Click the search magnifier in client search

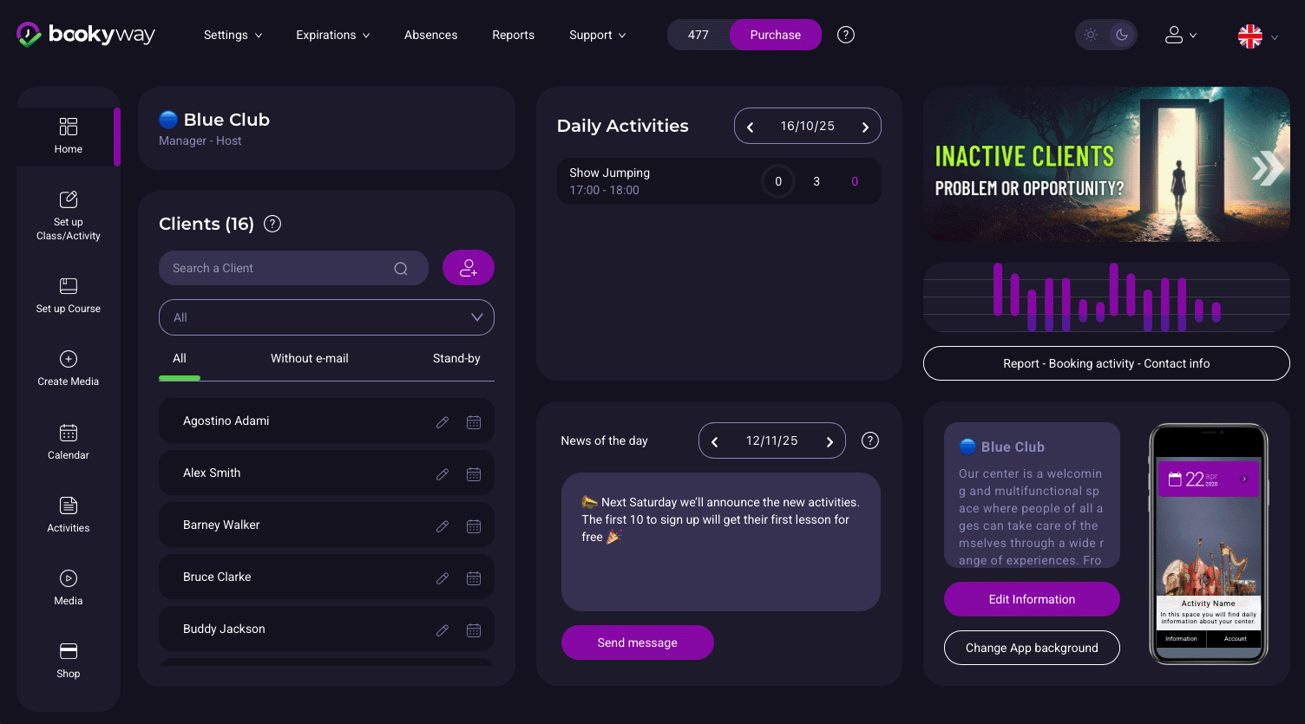pyautogui.click(x=401, y=269)
